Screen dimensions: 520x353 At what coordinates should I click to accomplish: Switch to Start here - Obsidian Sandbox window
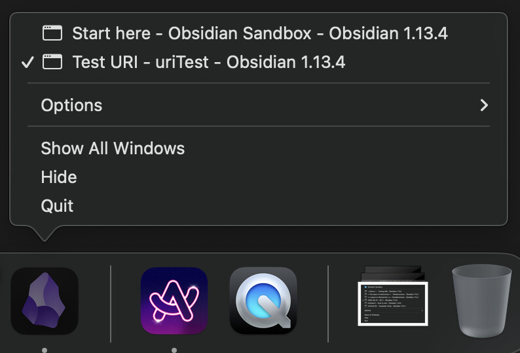259,33
